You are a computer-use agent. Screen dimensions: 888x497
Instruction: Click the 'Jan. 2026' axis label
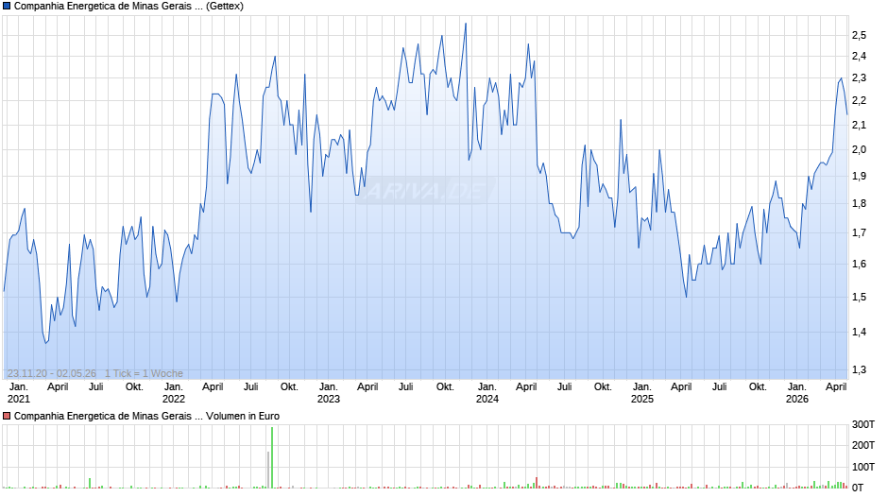coord(796,393)
